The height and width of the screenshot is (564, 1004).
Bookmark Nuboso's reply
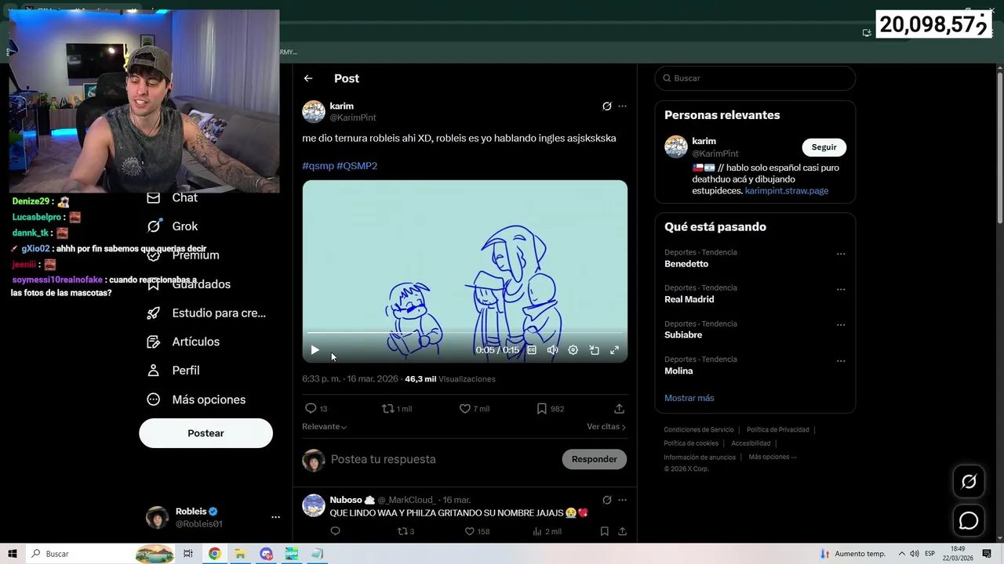pos(604,531)
